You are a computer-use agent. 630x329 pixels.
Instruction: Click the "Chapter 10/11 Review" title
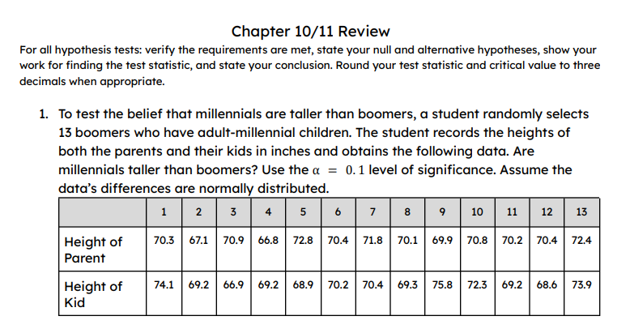click(310, 32)
